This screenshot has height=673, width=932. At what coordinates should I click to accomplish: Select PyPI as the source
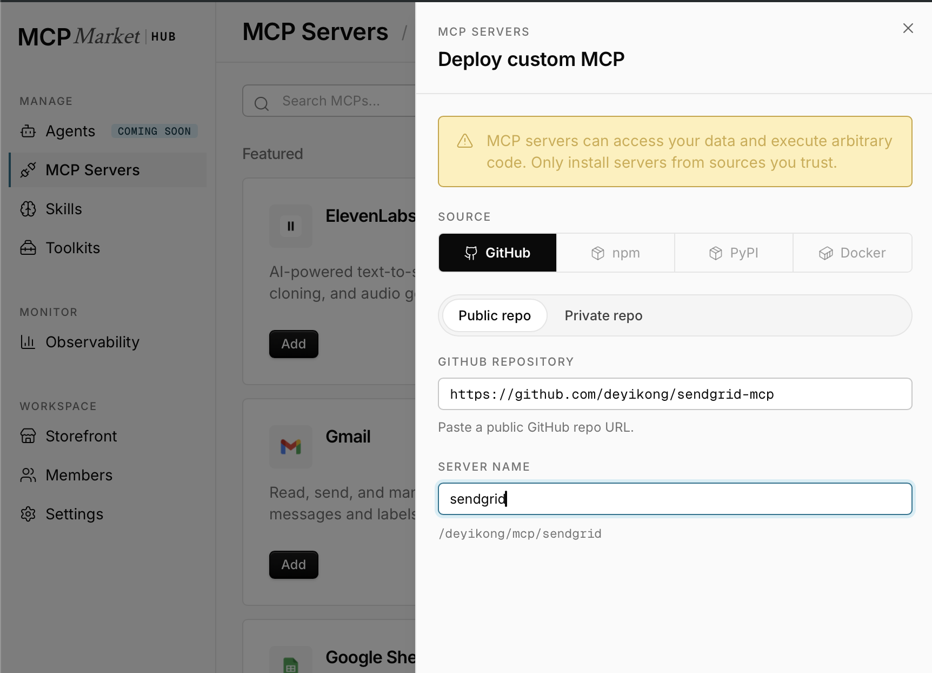click(734, 253)
